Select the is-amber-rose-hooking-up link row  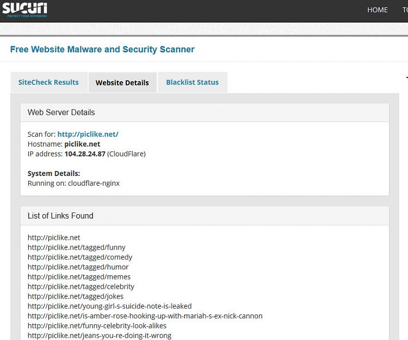[145, 316]
